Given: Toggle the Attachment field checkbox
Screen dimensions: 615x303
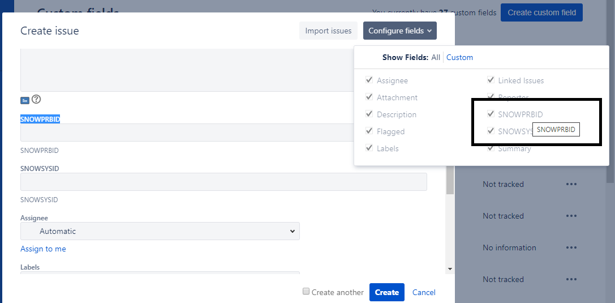Looking at the screenshot, I should 369,97.
